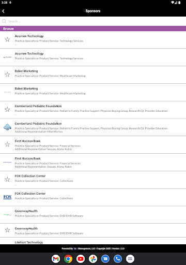Toggle favorite star for GreenwayHealth
Viewport: 186px width, 265px height.
[x=7, y=230]
